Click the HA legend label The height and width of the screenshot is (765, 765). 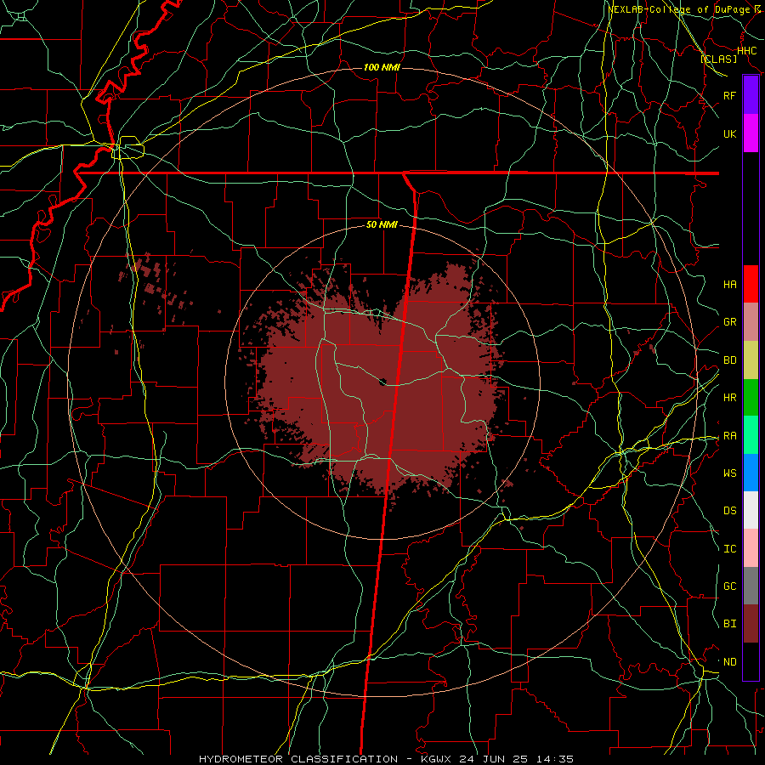click(x=729, y=284)
